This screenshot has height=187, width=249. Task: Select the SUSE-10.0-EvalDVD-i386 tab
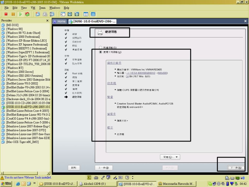[x=93, y=22]
